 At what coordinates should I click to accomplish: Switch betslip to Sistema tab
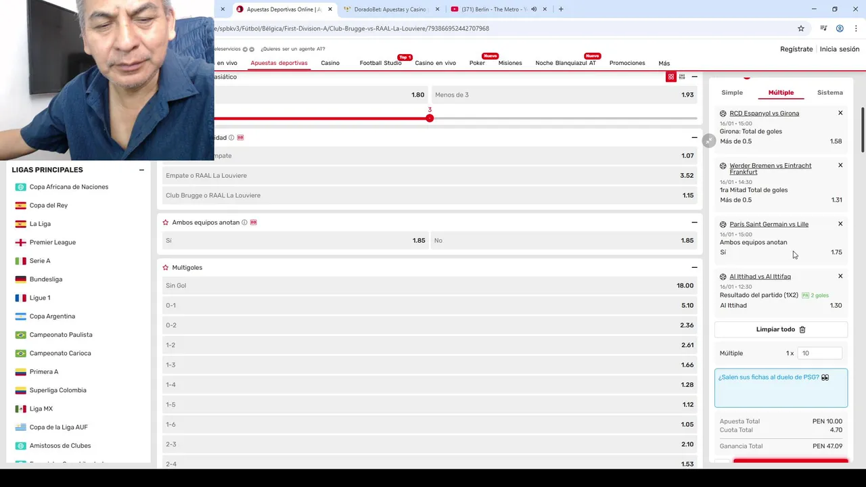coord(830,93)
